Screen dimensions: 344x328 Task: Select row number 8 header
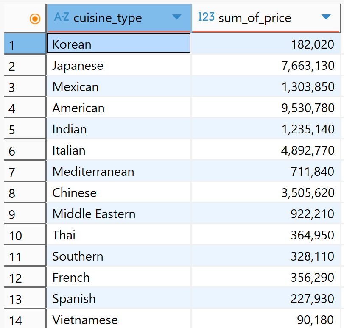pyautogui.click(x=25, y=192)
